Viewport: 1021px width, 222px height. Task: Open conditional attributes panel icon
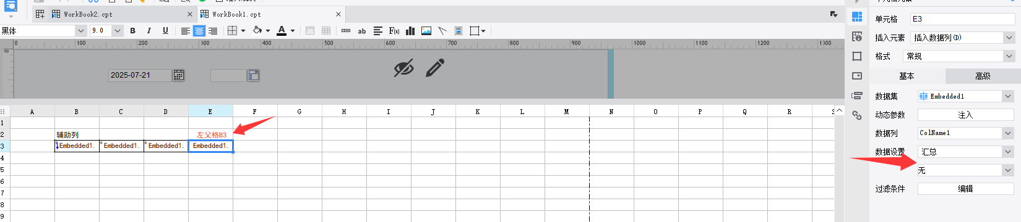click(857, 96)
